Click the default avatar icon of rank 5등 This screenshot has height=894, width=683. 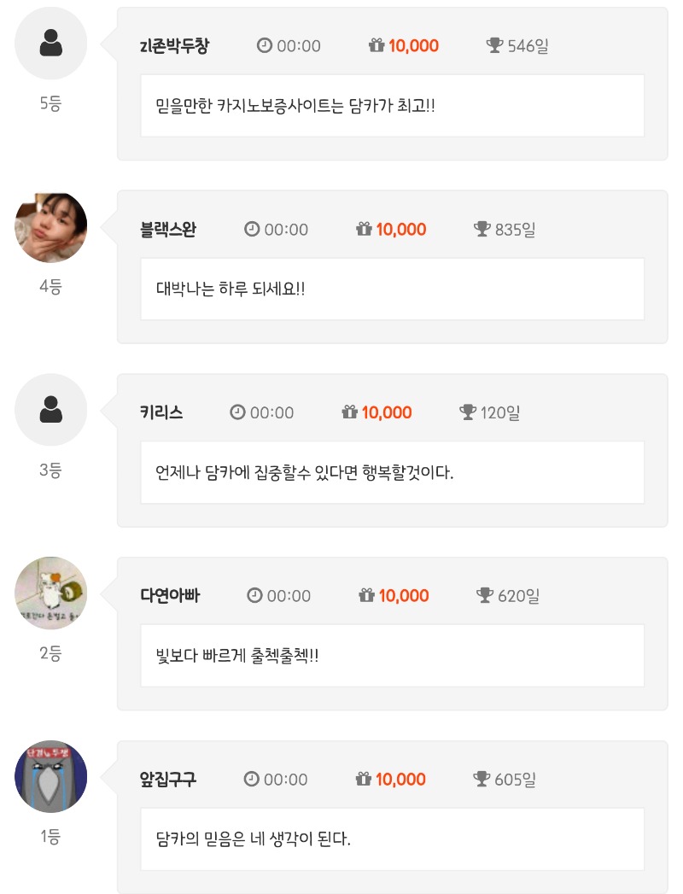tap(51, 43)
